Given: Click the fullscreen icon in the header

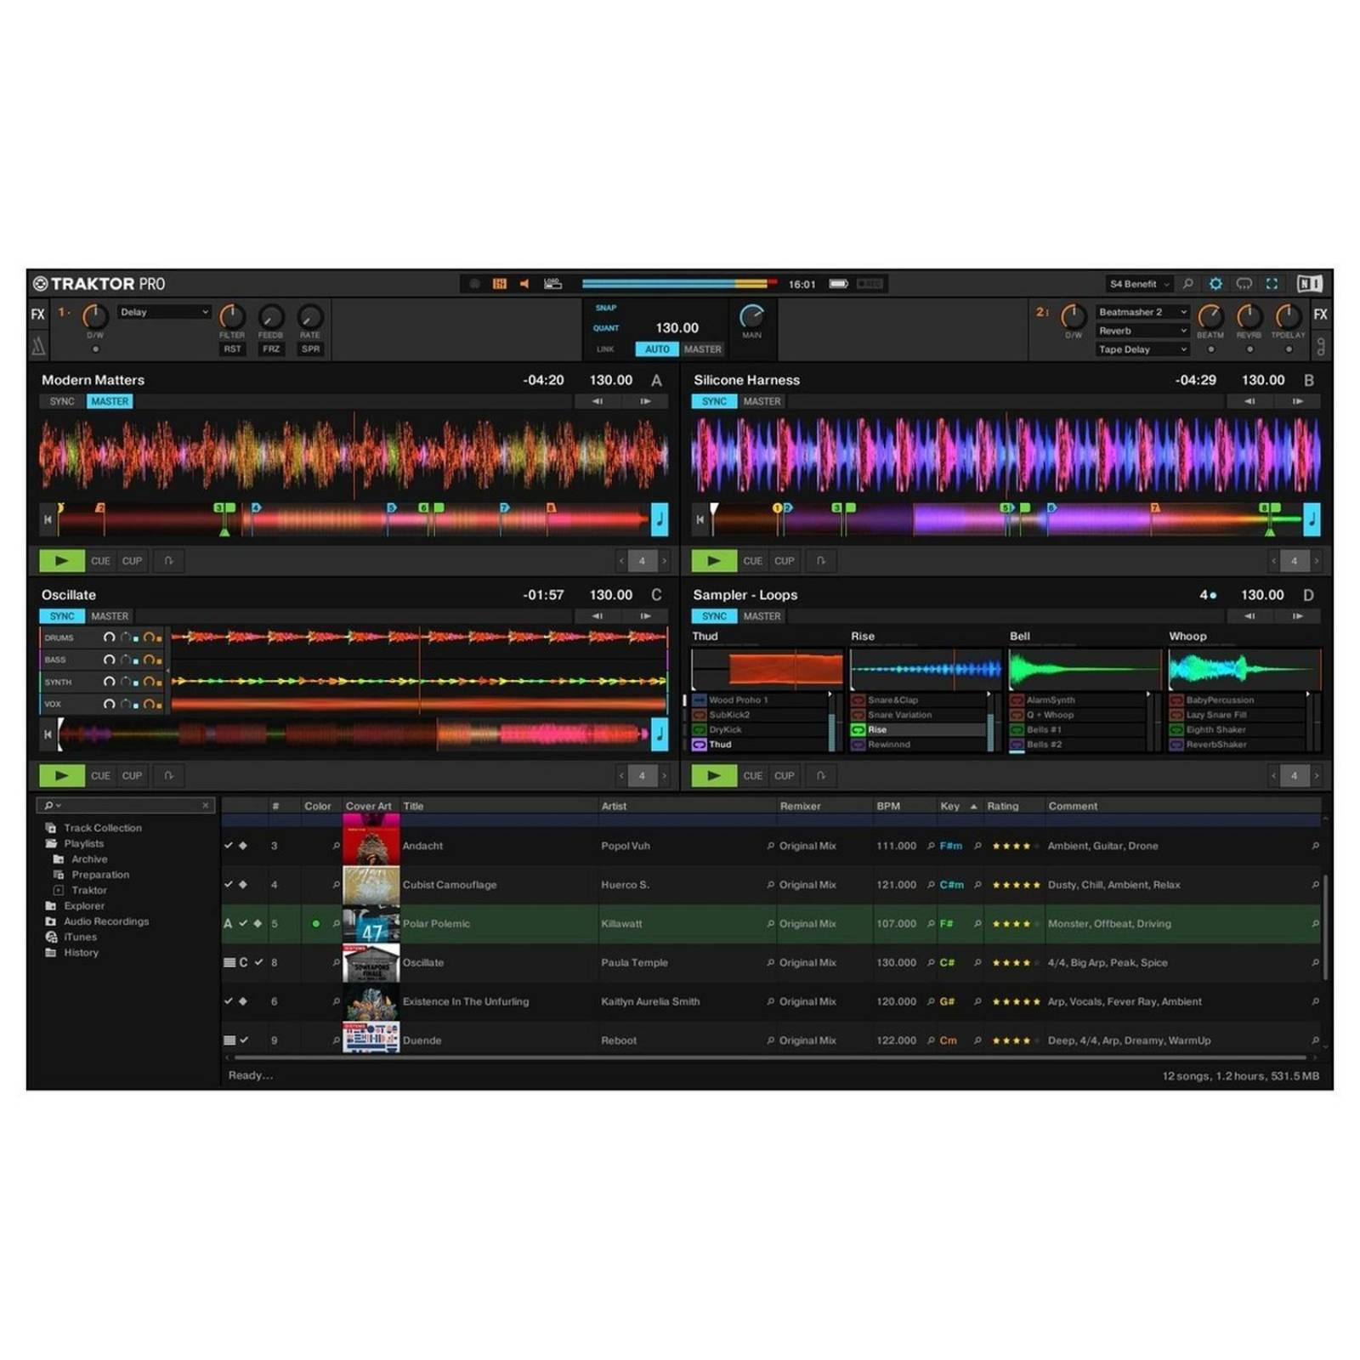Looking at the screenshot, I should click(x=1272, y=283).
